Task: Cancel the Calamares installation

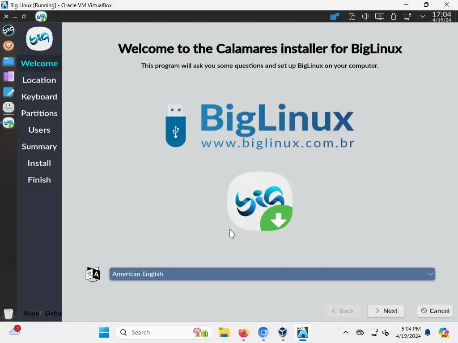Action: (435, 311)
